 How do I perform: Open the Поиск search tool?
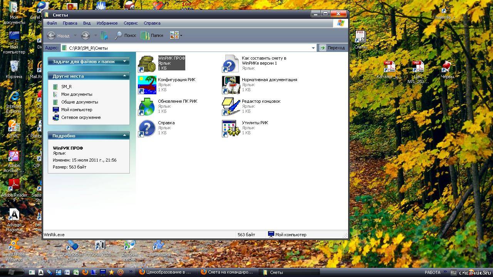(x=125, y=35)
